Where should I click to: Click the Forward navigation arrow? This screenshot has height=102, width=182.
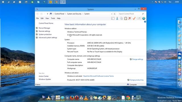pyautogui.click(x=41, y=14)
